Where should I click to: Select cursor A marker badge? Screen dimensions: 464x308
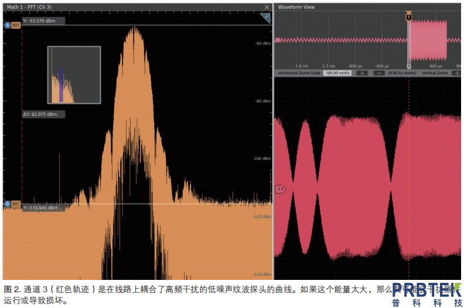7,25
